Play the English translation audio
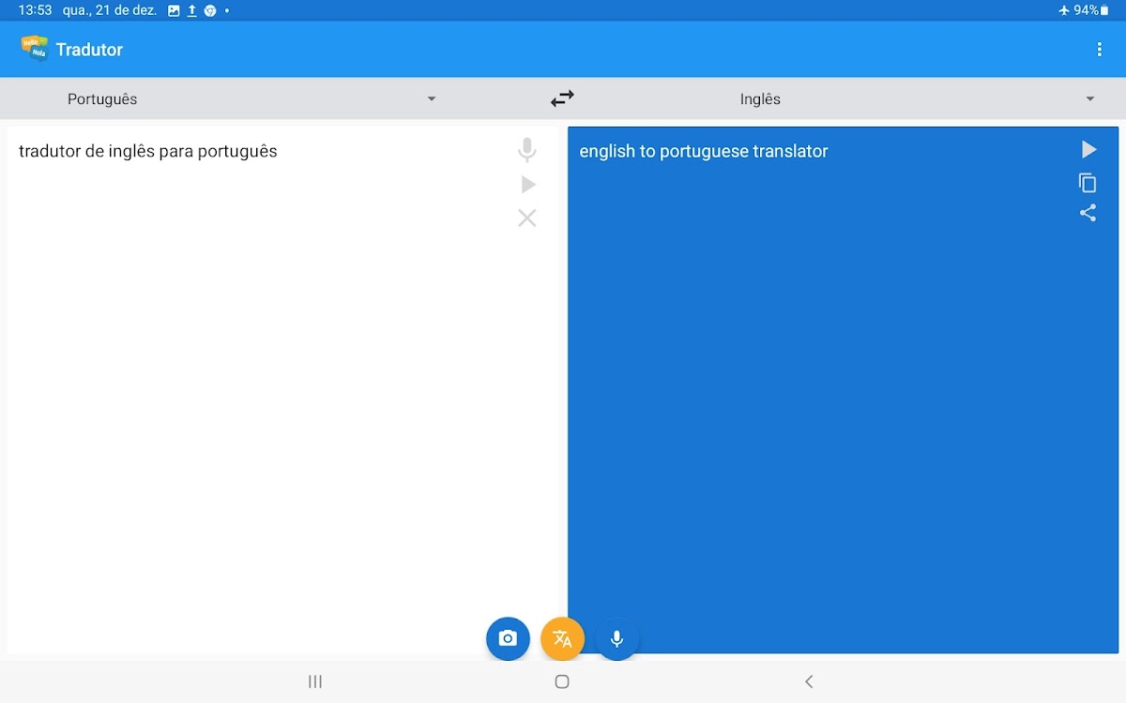The height and width of the screenshot is (703, 1126). 1088,150
